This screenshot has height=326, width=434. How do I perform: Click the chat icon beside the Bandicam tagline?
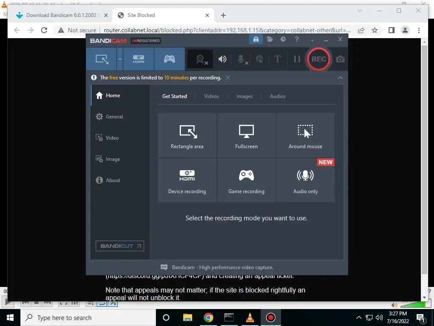pyautogui.click(x=164, y=267)
